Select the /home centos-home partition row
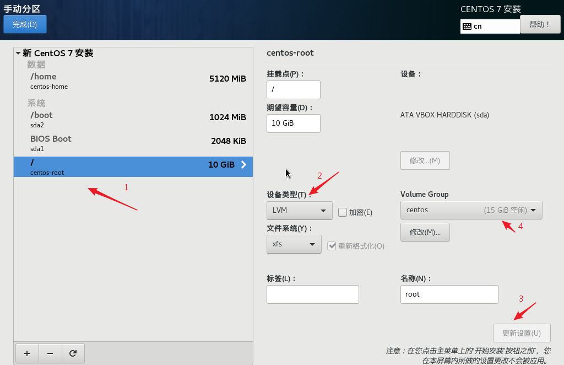Viewport: 564px width, 365px height. coord(133,81)
